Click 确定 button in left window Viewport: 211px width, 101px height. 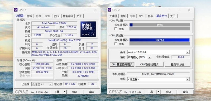[x=92, y=92]
